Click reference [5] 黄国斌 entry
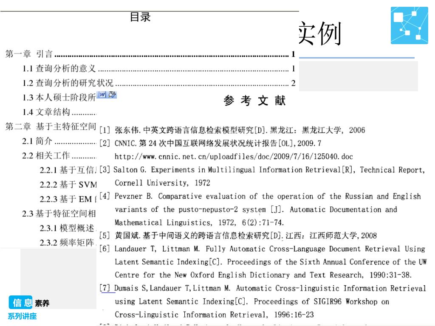 (238, 236)
